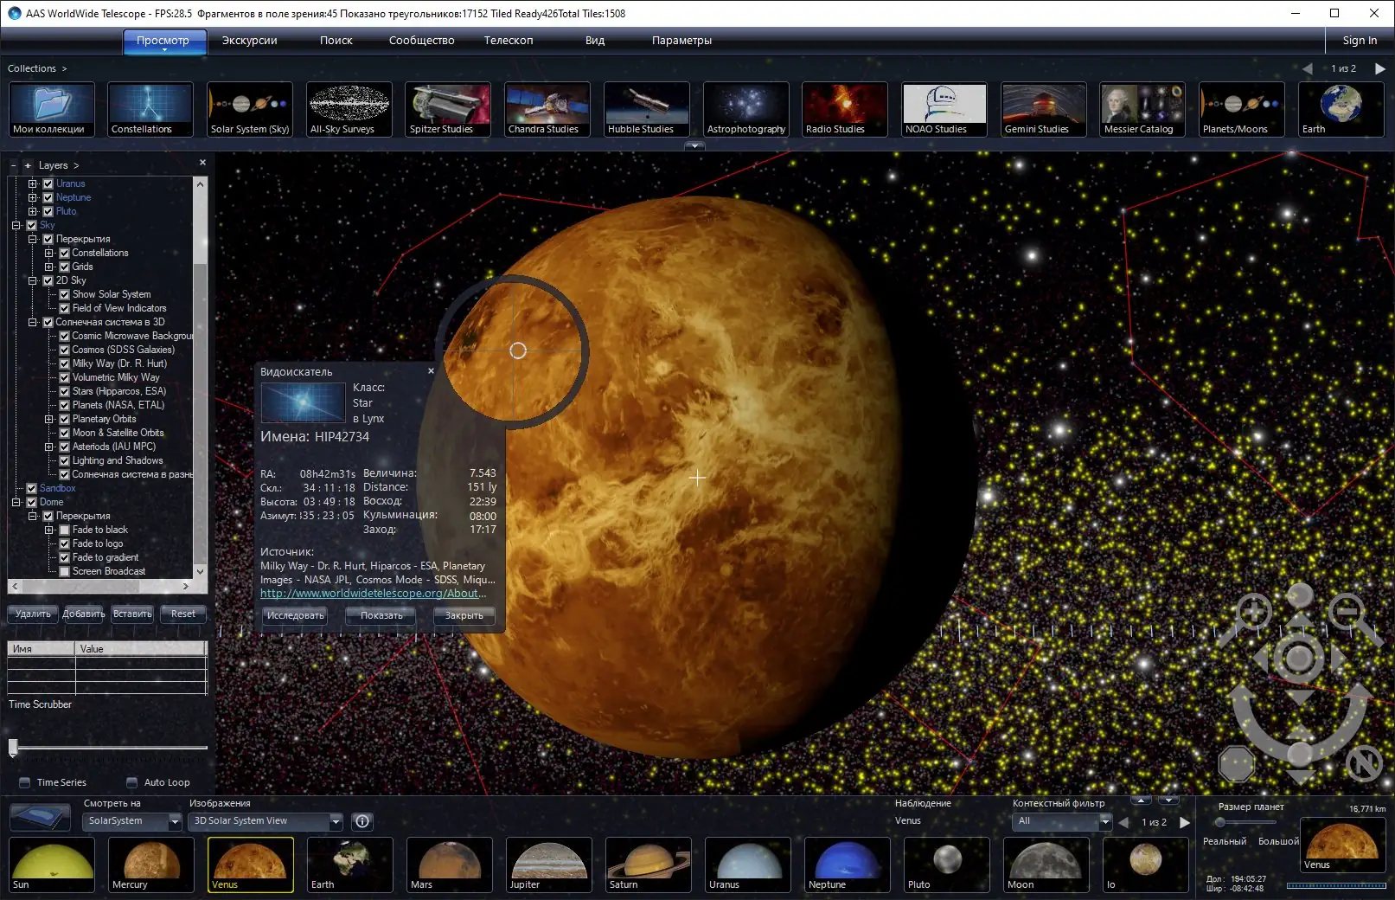The height and width of the screenshot is (900, 1395).
Task: Open the All-Sky Surveys collection
Action: pos(349,109)
